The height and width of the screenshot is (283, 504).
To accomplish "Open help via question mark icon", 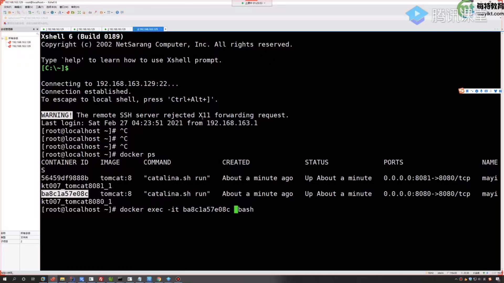I will pyautogui.click(x=117, y=12).
